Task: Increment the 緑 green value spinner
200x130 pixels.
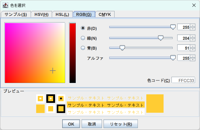Action: 193,36
